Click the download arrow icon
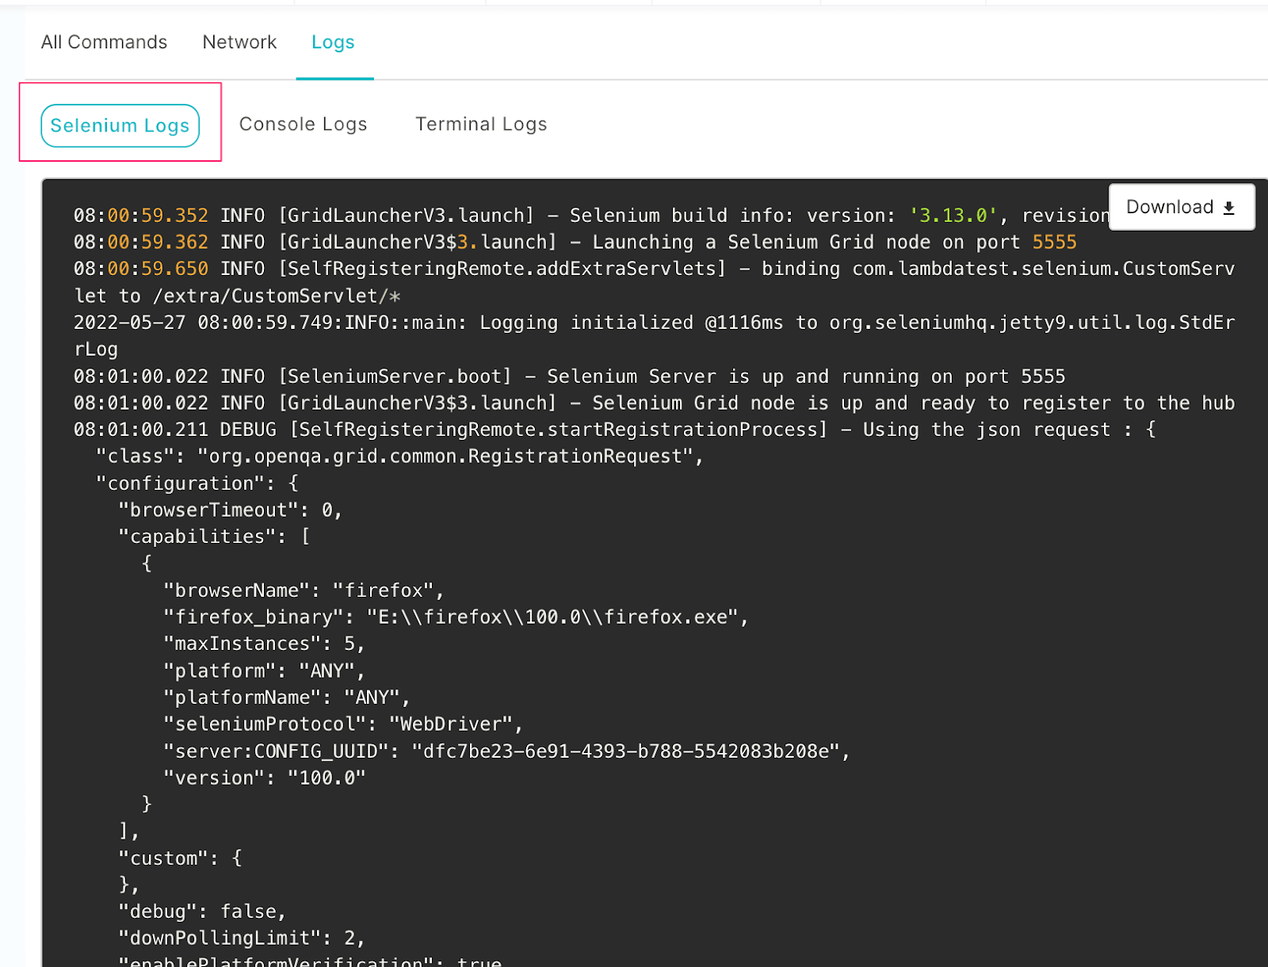This screenshot has height=967, width=1268. coord(1229,208)
